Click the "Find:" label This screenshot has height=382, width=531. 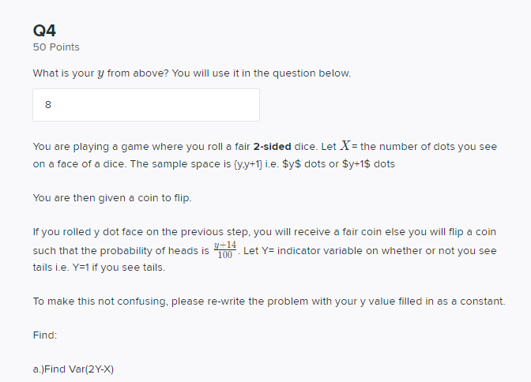45,335
